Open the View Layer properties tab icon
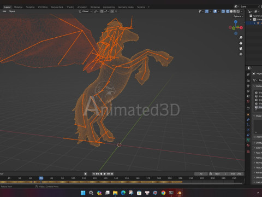Screen dimensions: 262x197 (x=248, y=91)
